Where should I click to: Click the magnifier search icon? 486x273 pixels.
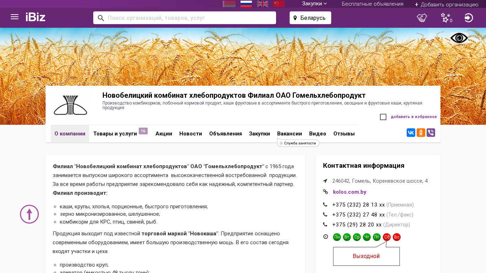tap(101, 18)
